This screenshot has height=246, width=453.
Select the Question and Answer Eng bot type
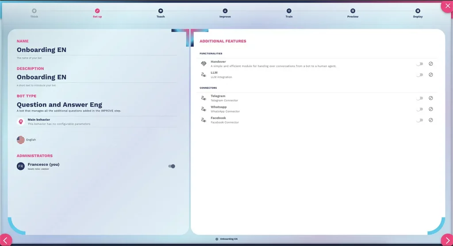[59, 104]
